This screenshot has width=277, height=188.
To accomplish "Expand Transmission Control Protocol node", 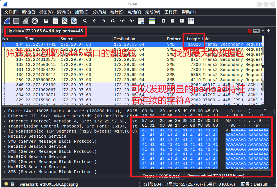I will [x=5, y=126].
